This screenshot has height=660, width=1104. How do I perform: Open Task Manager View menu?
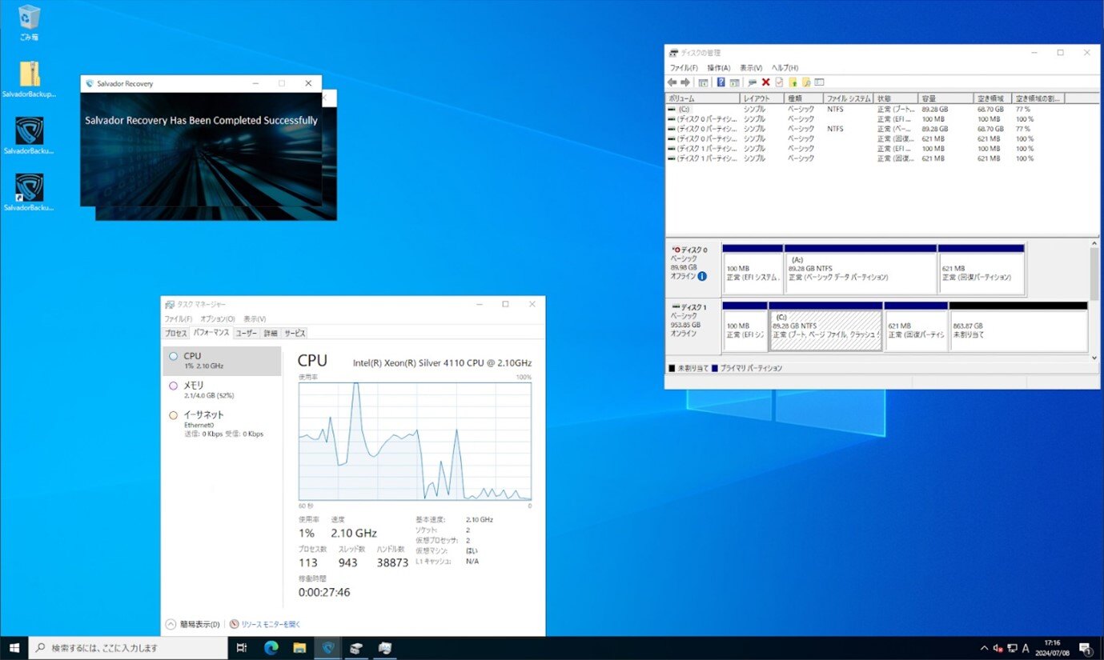click(255, 318)
